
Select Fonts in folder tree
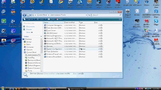click(28, 71)
